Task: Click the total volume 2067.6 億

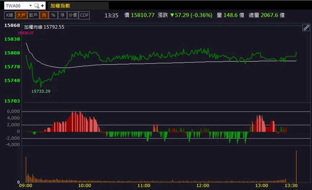Action: tap(273, 15)
